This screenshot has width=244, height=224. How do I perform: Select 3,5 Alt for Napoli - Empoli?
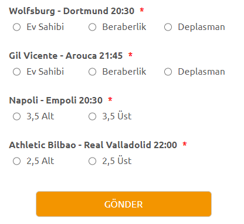(16, 116)
